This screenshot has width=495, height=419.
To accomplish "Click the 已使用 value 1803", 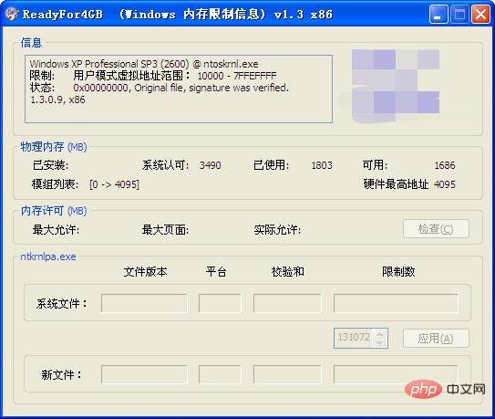I will (x=322, y=165).
